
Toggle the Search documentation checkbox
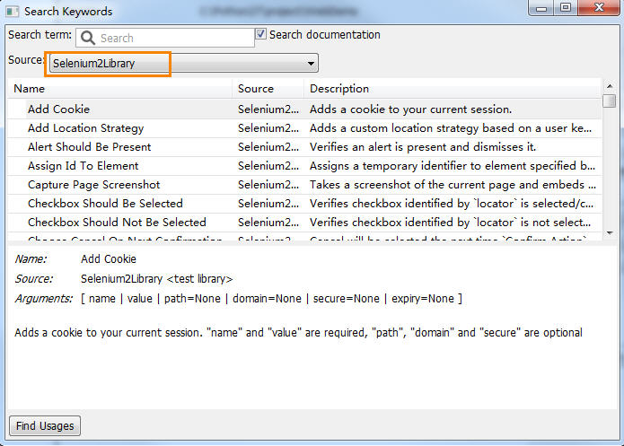click(260, 34)
